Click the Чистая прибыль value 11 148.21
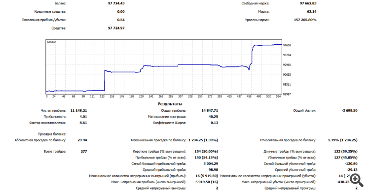 [78, 110]
